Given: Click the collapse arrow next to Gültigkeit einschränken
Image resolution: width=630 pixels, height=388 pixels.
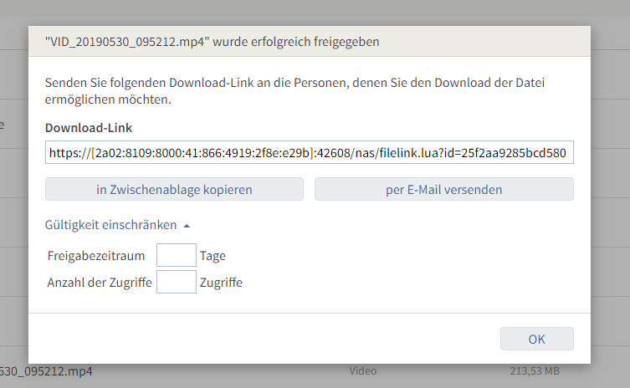Looking at the screenshot, I should [187, 226].
